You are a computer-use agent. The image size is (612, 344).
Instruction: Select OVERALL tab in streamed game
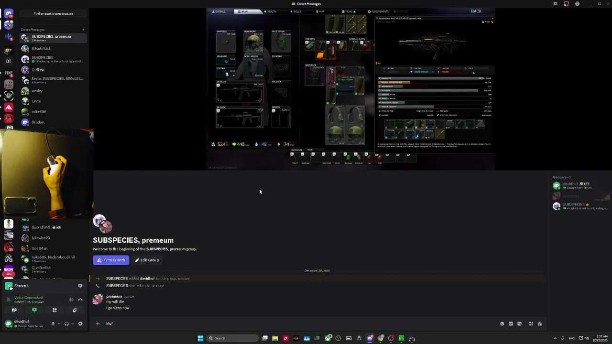tap(219, 11)
